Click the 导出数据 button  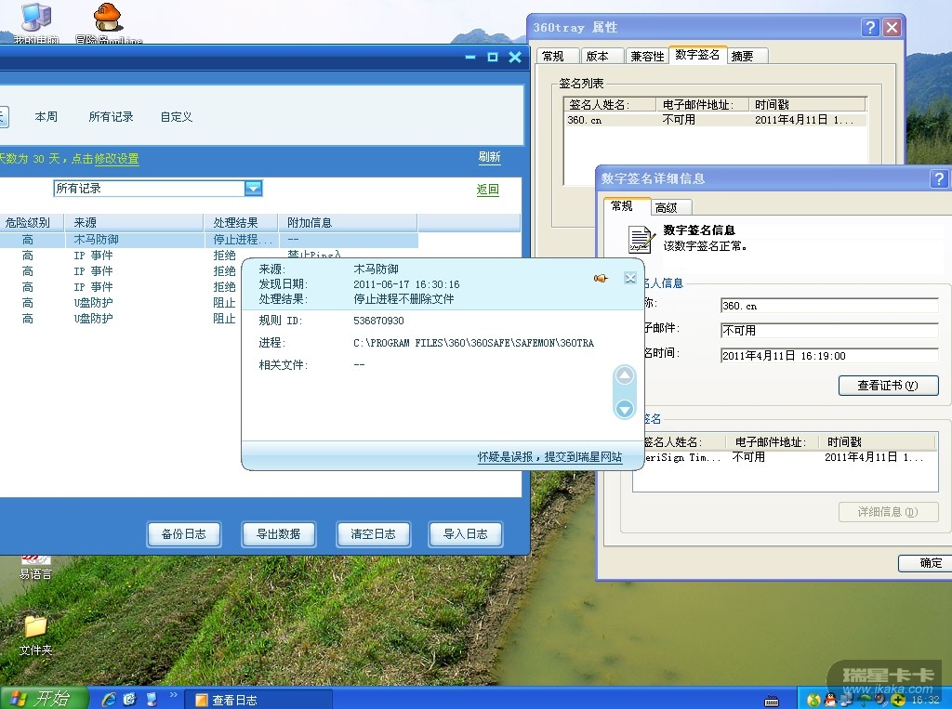(x=278, y=534)
